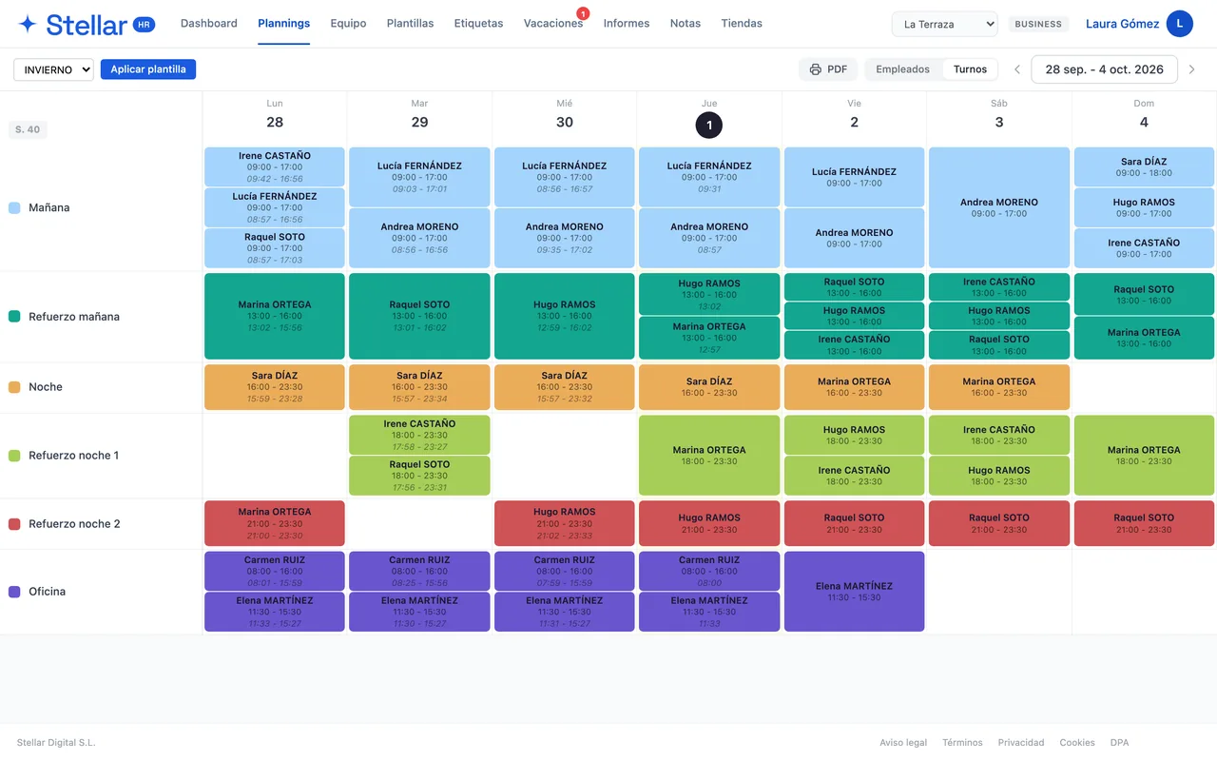Open the 28 sep. - 4 oct. 2026 date picker
1217x761 pixels.
1105,69
